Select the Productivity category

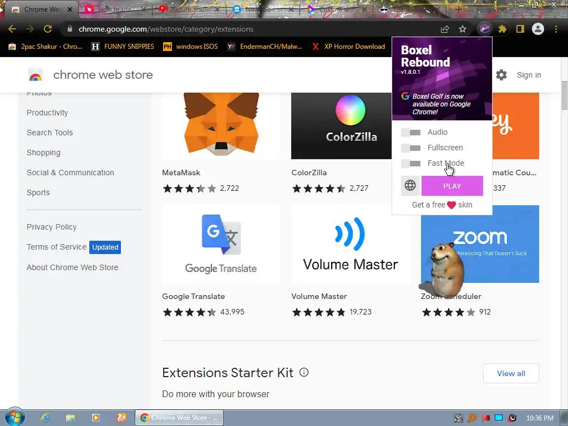(x=47, y=113)
